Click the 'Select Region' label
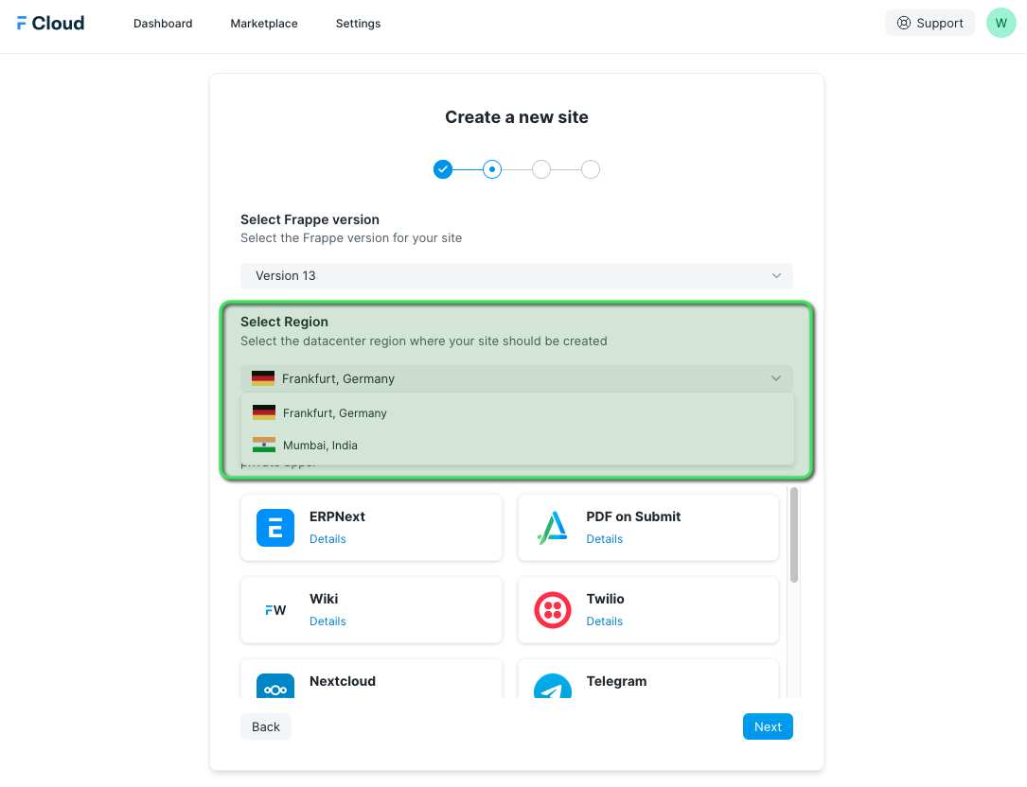This screenshot has width=1027, height=787. click(284, 323)
